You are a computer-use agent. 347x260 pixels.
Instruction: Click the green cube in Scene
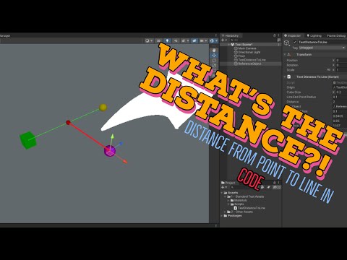[28, 140]
